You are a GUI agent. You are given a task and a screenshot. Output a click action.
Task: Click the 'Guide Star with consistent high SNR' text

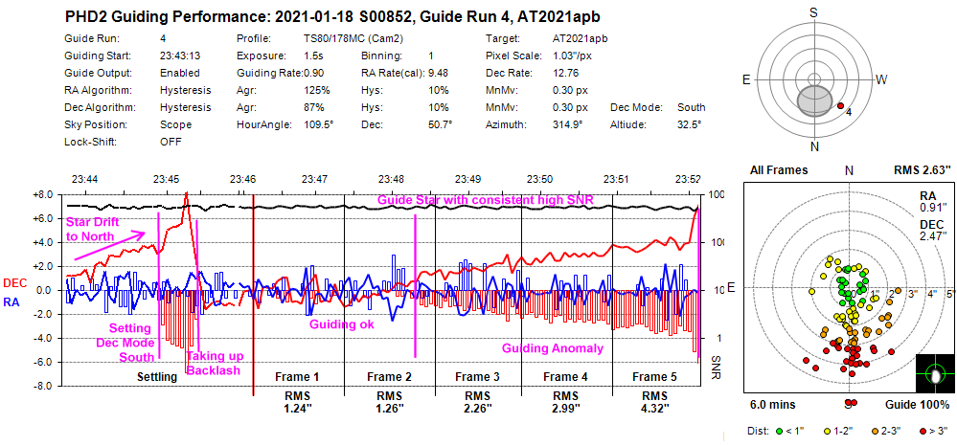coord(486,199)
